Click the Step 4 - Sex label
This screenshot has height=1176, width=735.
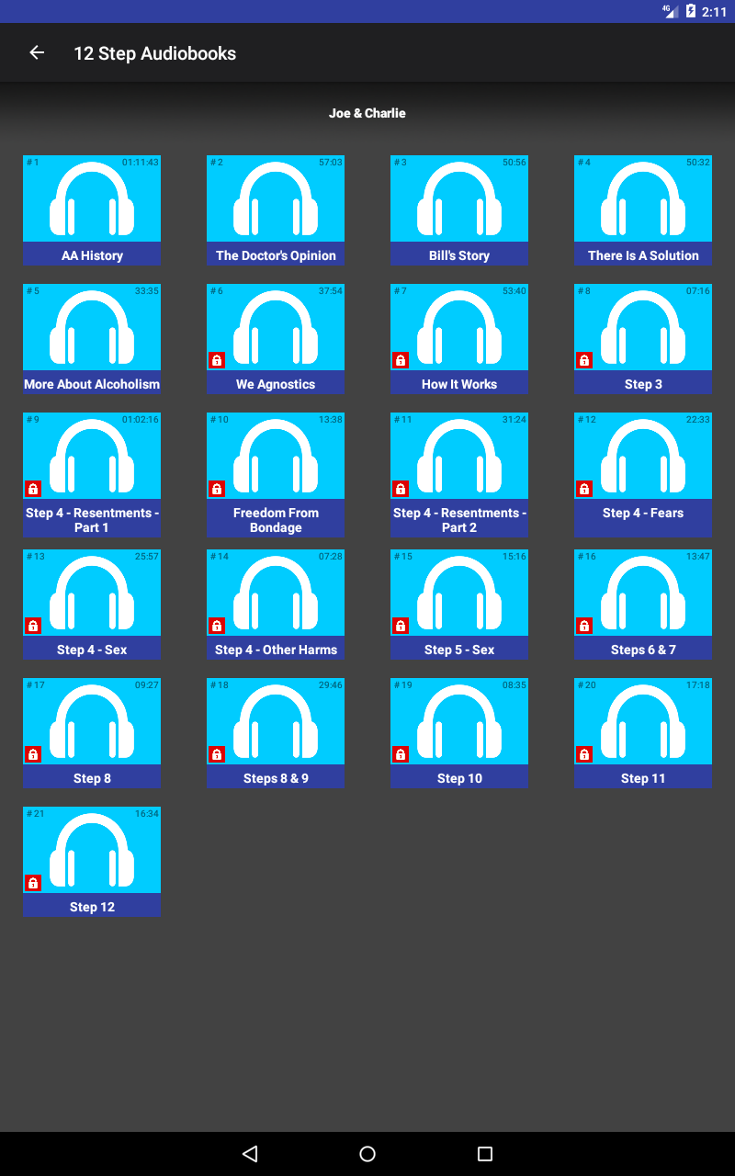tap(92, 650)
